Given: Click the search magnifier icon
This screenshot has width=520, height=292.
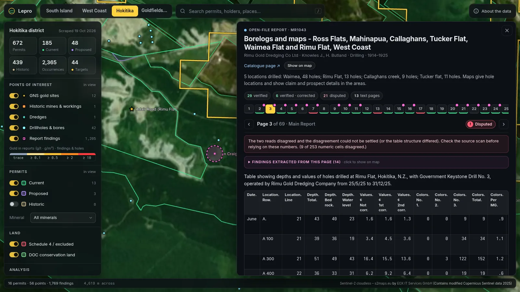Looking at the screenshot, I should 183,11.
